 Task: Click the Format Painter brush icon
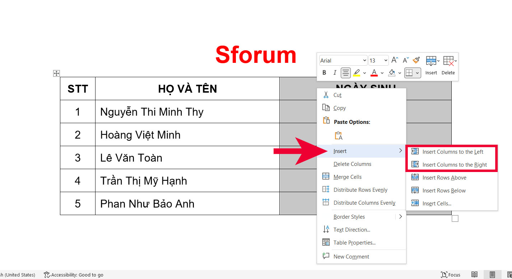tap(416, 60)
